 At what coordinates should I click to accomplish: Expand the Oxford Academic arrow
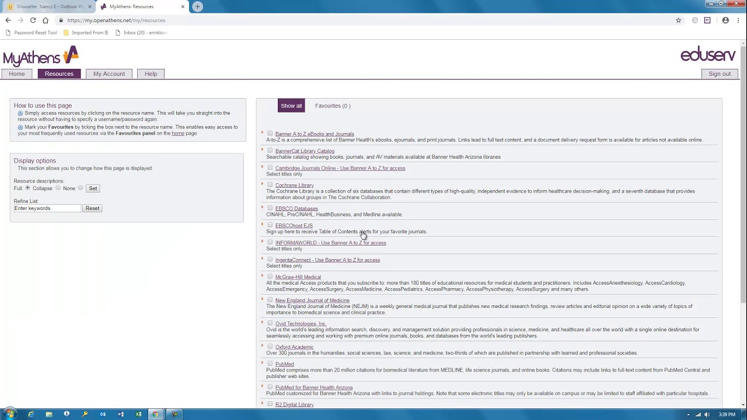coord(263,346)
